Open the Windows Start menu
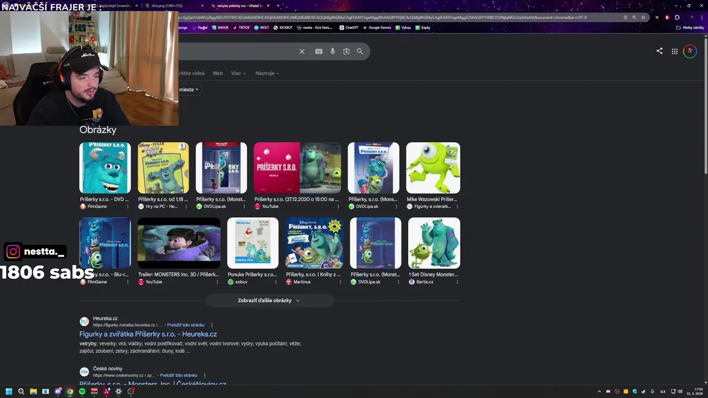This screenshot has width=708, height=398. point(9,391)
